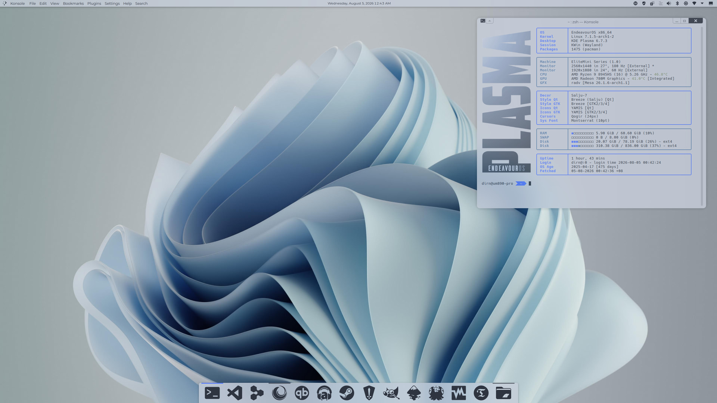Viewport: 717px width, 403px height.
Task: Click the shield checkmark security tray icon
Action: (644, 3)
